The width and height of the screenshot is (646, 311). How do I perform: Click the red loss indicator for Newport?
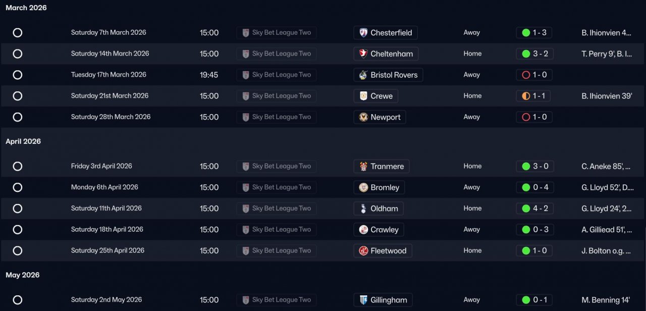[x=526, y=117]
